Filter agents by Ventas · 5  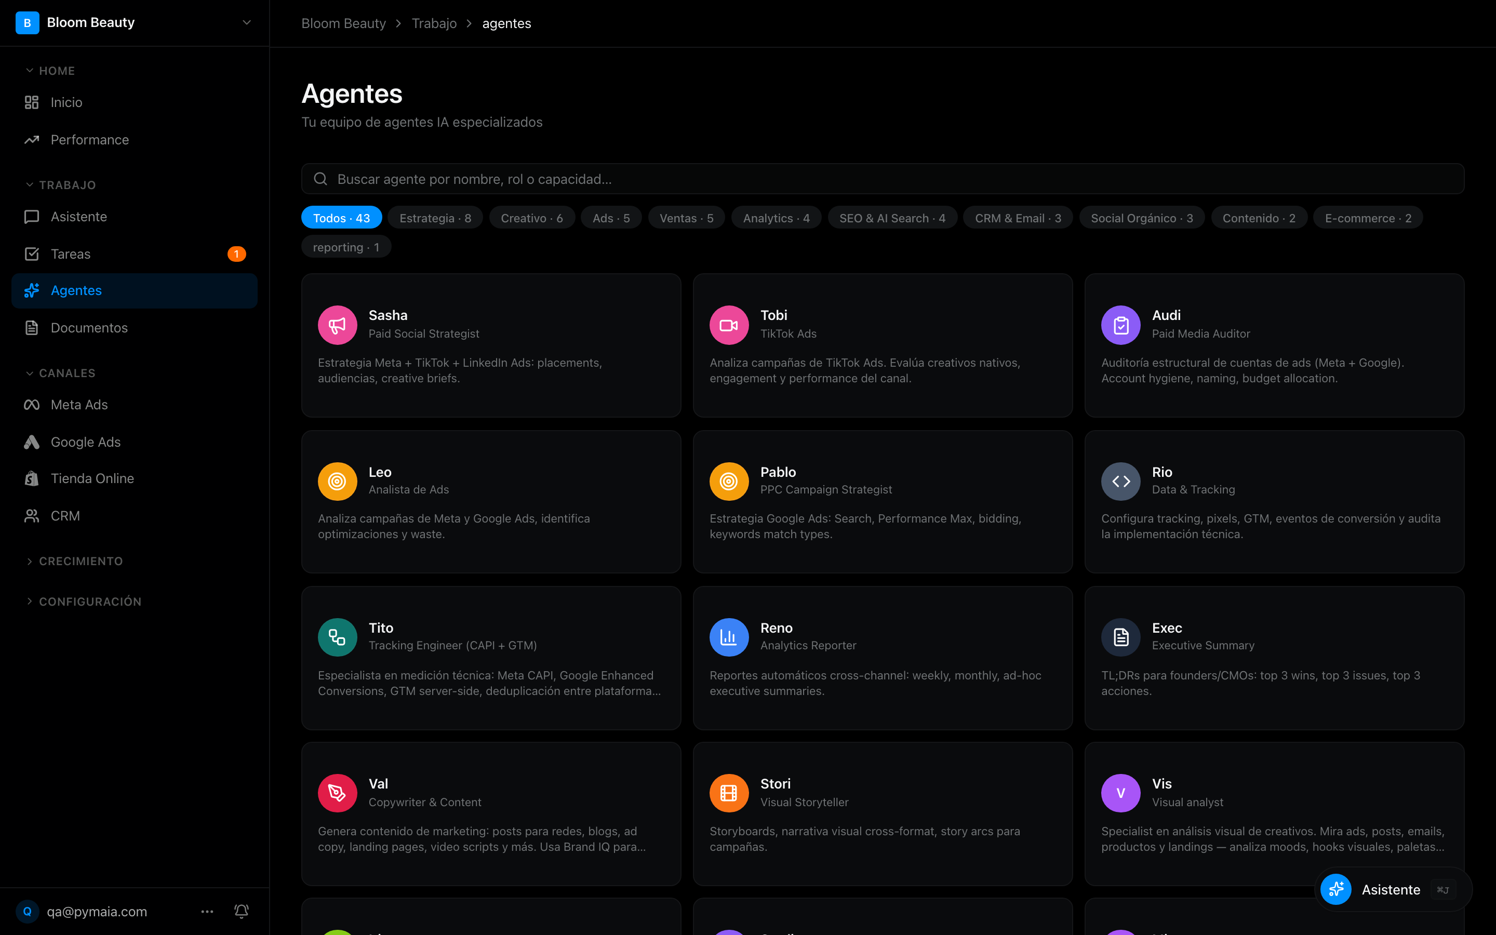click(686, 218)
